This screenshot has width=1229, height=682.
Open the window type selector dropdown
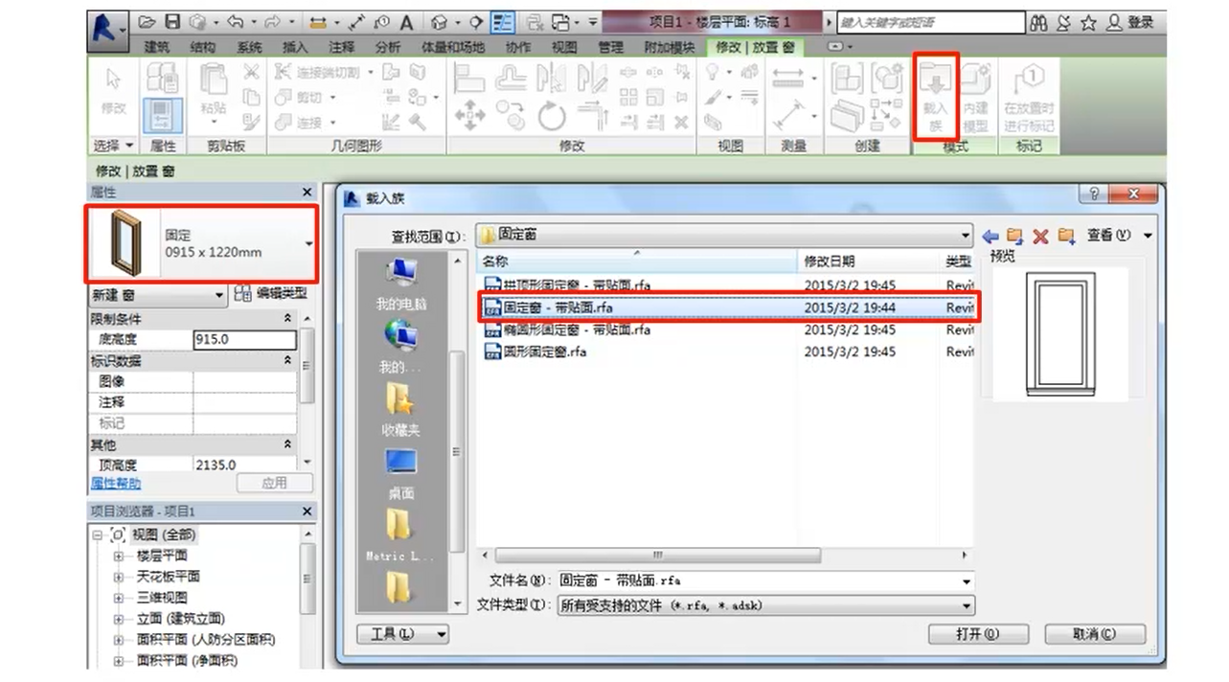point(308,244)
